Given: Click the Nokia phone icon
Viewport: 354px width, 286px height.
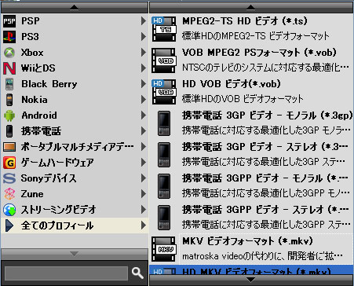Looking at the screenshot, I should tap(9, 100).
